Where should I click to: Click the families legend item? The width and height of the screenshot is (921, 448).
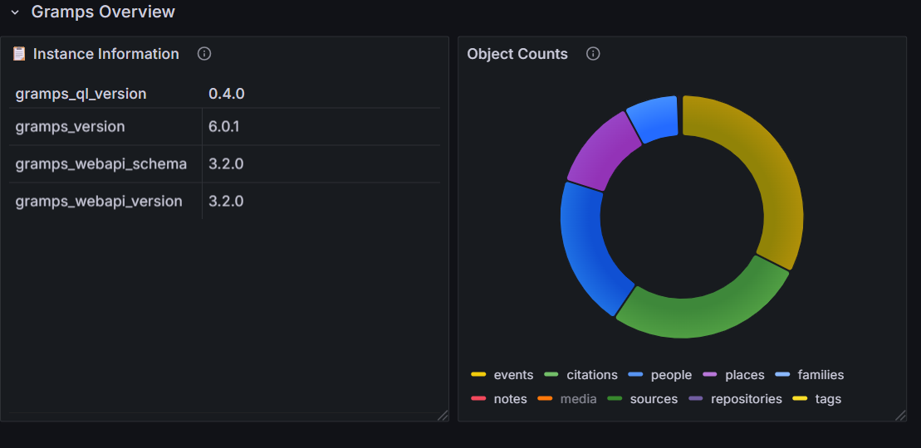tap(820, 375)
